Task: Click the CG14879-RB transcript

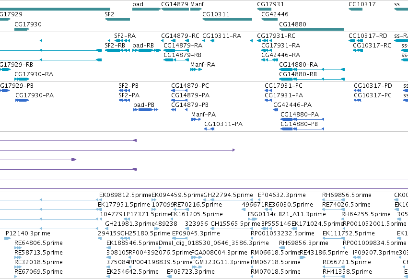Action: [176, 60]
